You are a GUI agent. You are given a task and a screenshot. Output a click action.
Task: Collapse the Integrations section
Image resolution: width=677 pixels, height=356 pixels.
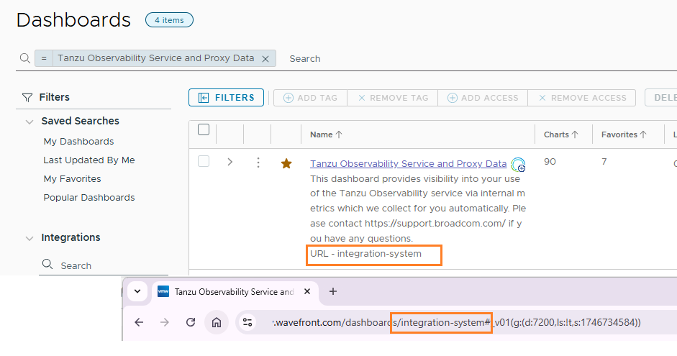(29, 238)
